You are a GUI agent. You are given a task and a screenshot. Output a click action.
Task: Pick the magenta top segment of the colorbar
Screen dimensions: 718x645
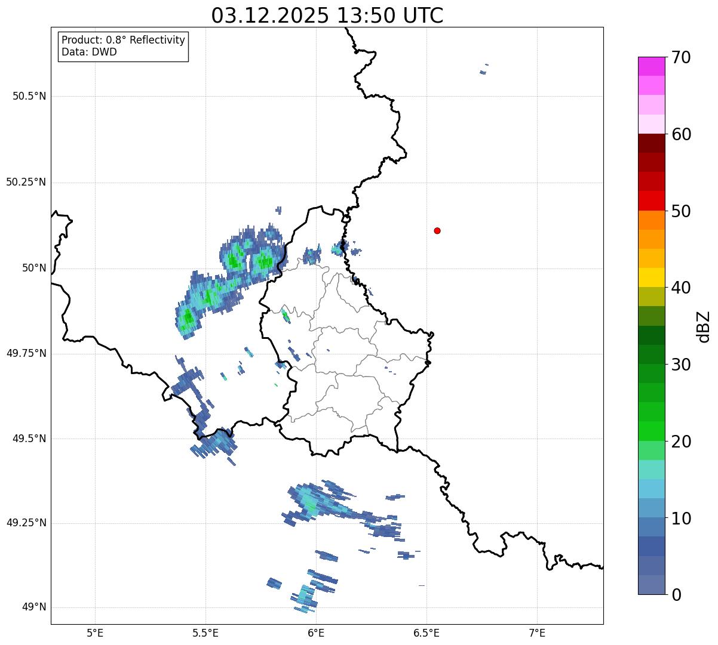[x=651, y=66]
